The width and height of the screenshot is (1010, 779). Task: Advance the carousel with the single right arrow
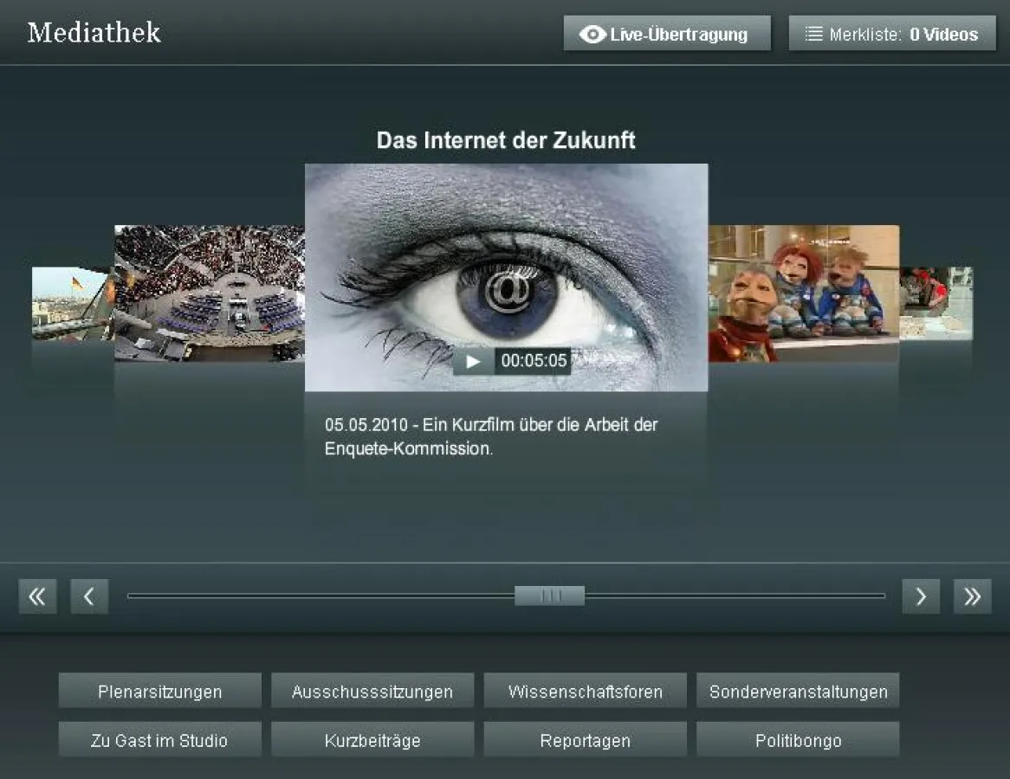pos(921,596)
